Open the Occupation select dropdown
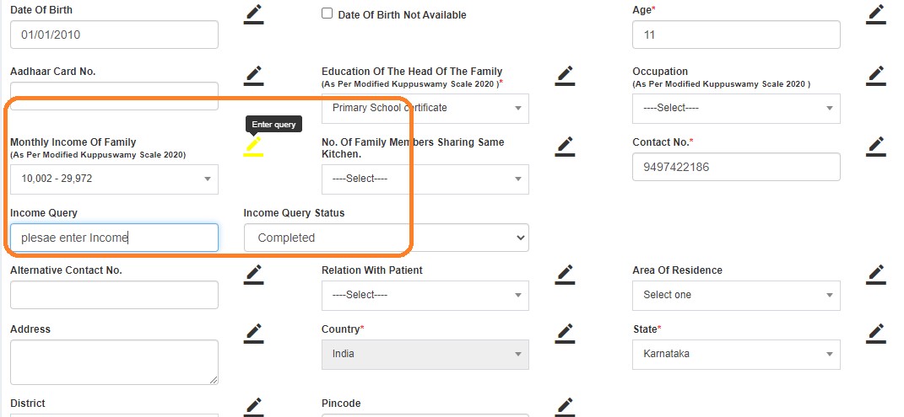The image size is (904, 417). click(735, 109)
